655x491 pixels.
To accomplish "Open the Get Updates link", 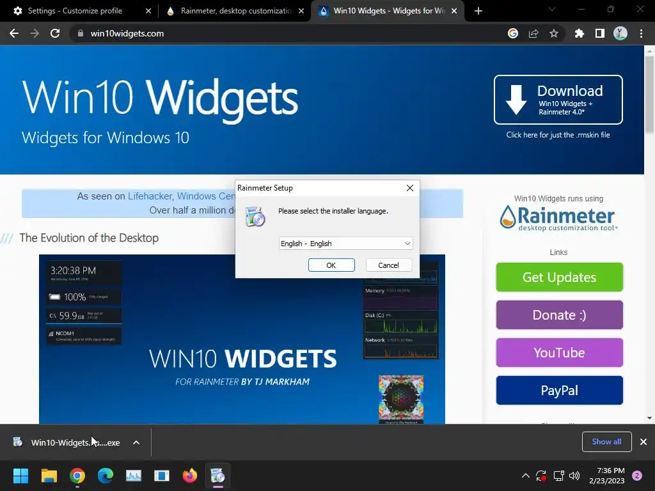I will pyautogui.click(x=559, y=277).
